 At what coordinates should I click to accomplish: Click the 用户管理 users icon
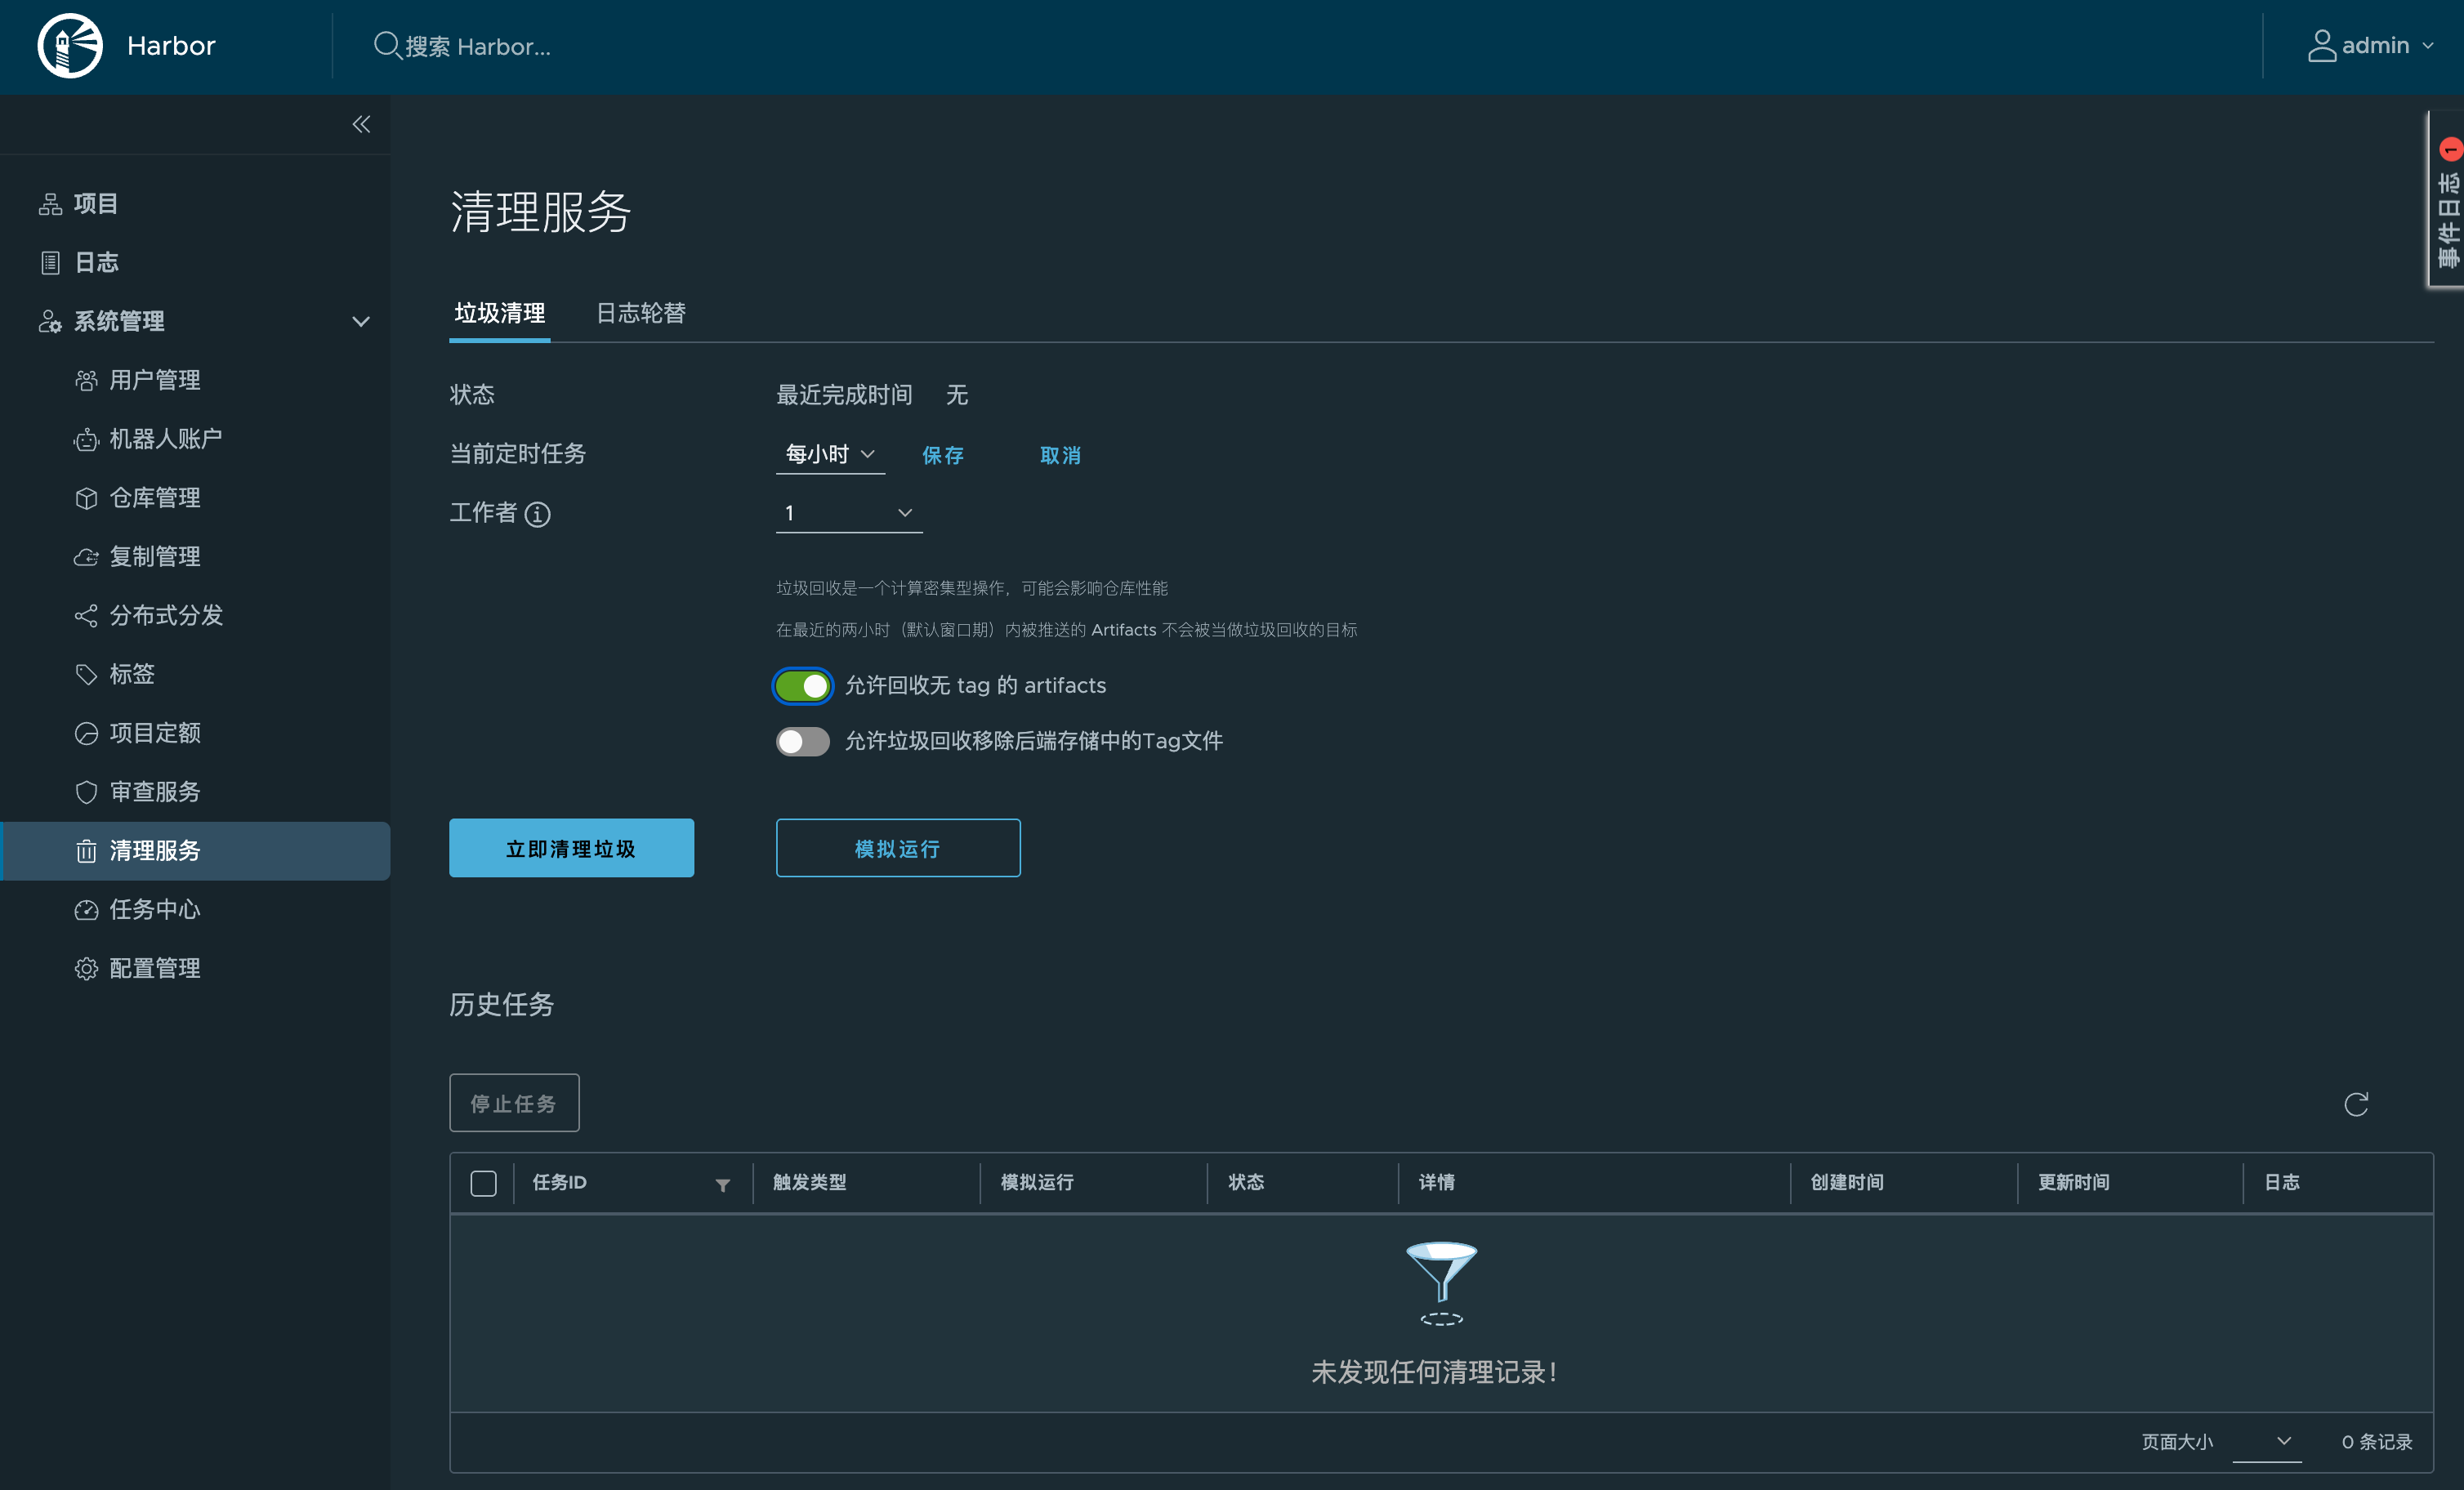pos(86,381)
